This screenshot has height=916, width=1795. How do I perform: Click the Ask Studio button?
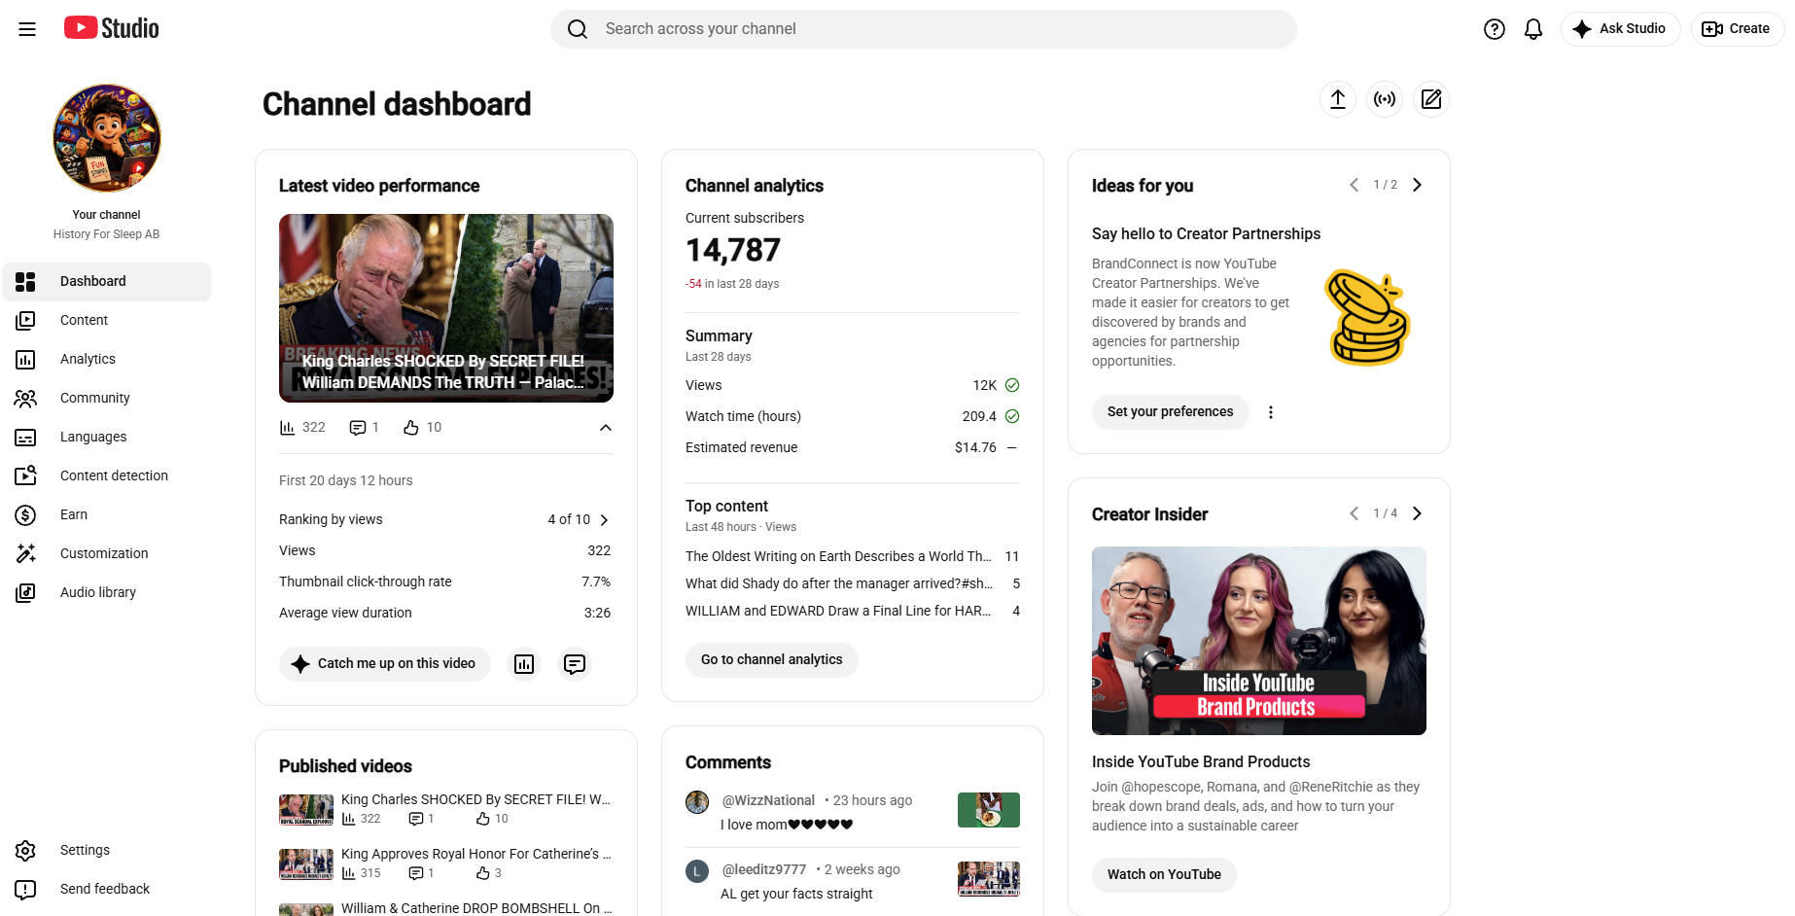1620,29
